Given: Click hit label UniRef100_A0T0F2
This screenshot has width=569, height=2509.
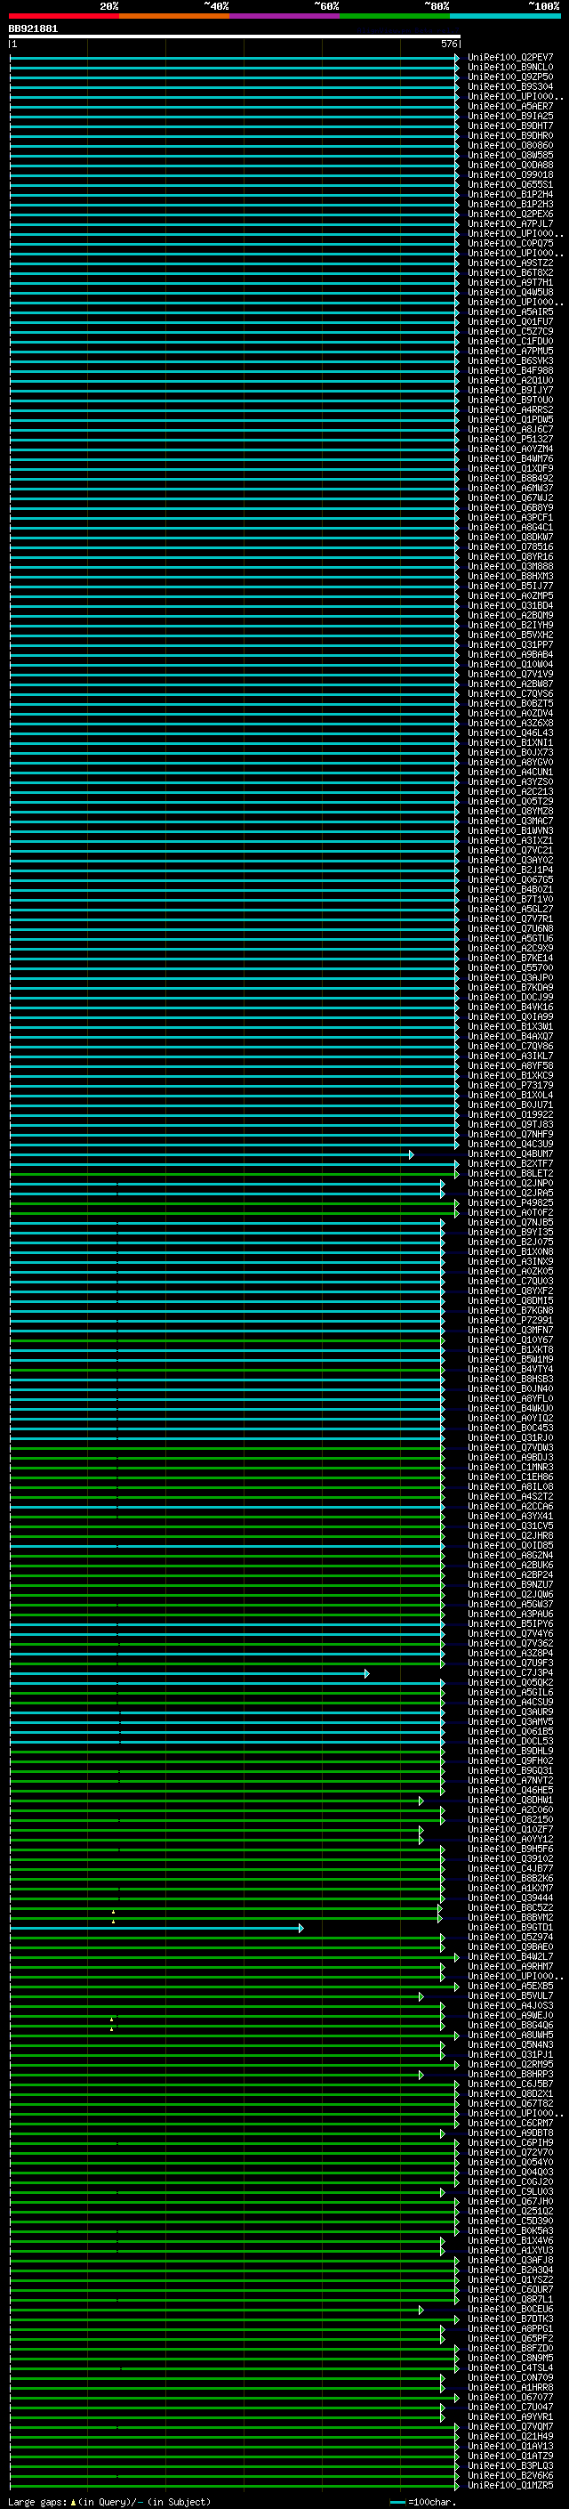Looking at the screenshot, I should (x=509, y=1212).
